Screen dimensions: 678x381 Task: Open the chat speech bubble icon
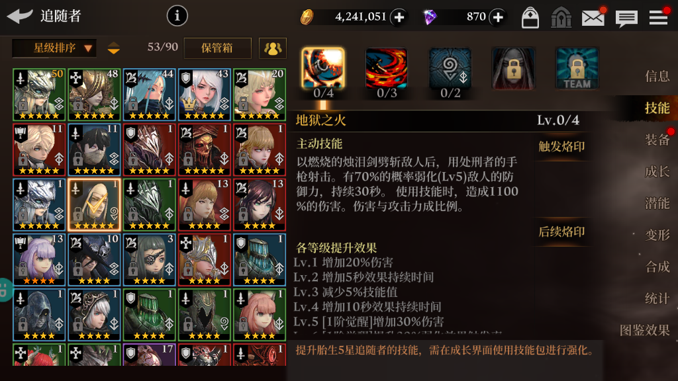626,19
